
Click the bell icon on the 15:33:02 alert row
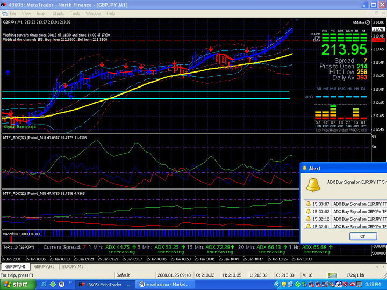[x=308, y=212]
